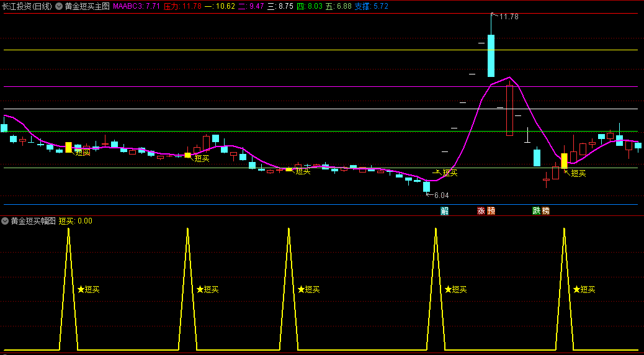
Task: Click the 11.78 high price label
Action: [x=509, y=17]
